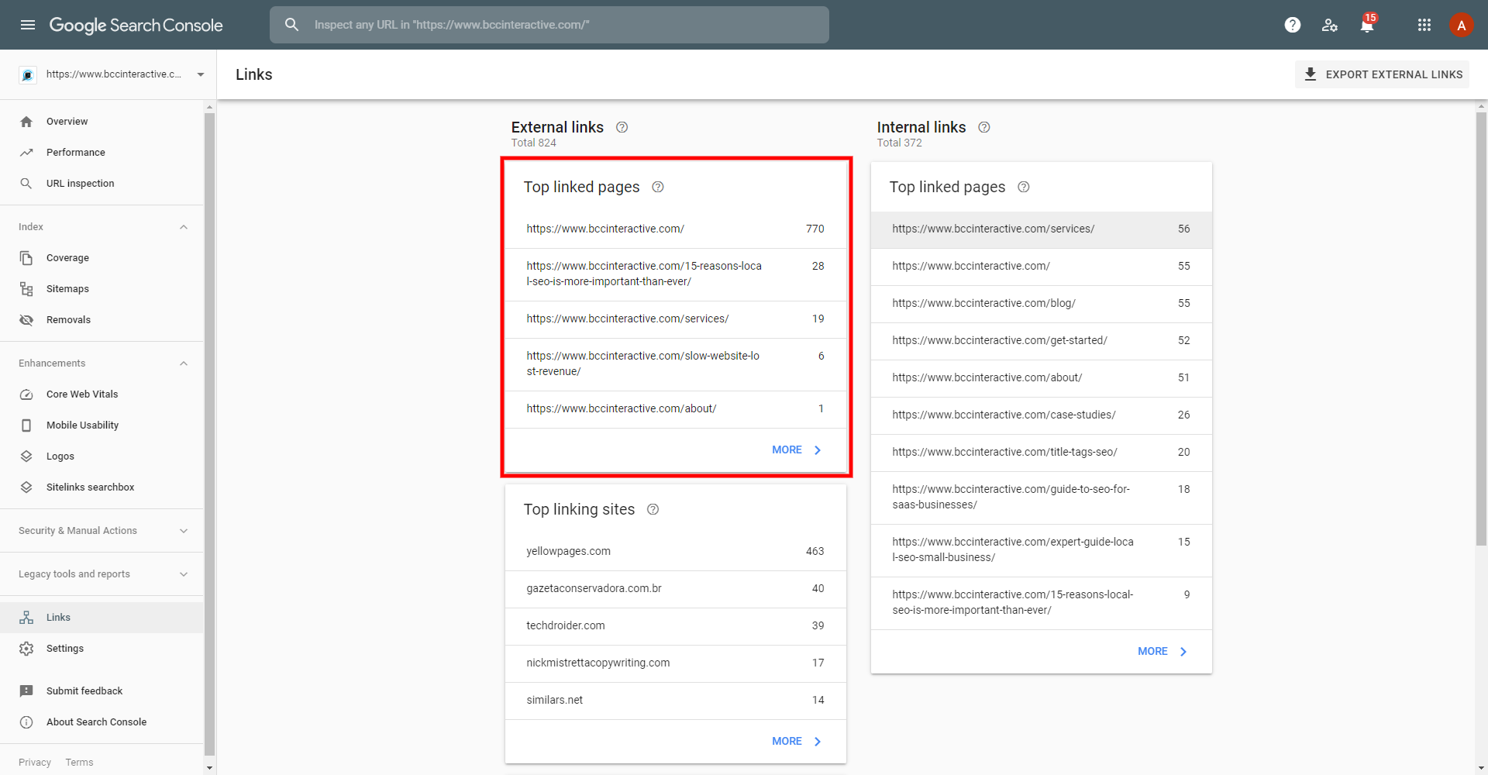
Task: Click the Submit feedback icon
Action: [26, 691]
